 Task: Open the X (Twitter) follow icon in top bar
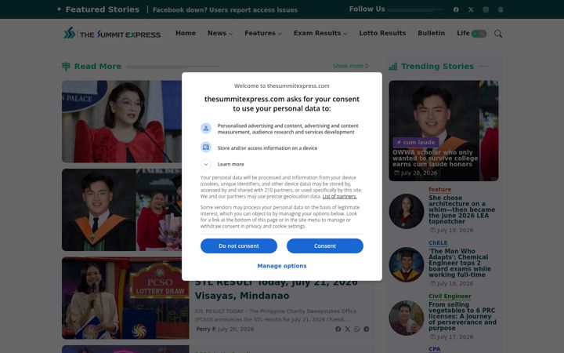pos(471,9)
